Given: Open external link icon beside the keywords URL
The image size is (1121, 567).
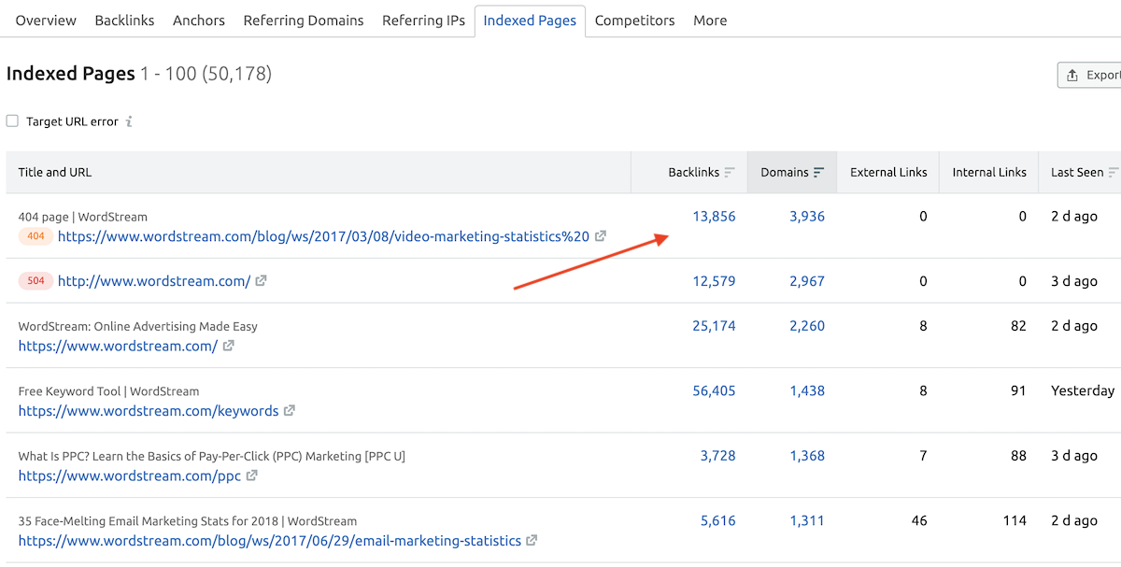Looking at the screenshot, I should [x=290, y=411].
